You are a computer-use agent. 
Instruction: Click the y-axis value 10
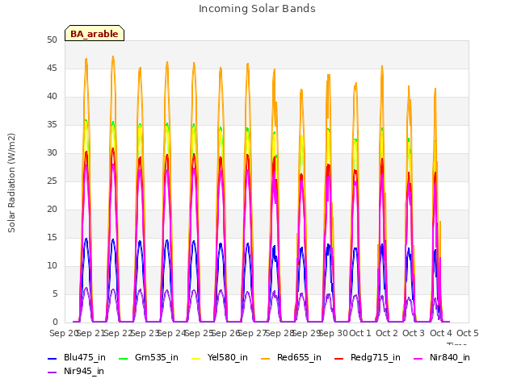point(52,266)
